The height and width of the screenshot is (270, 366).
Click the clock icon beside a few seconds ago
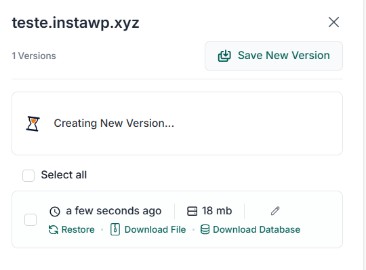(55, 212)
